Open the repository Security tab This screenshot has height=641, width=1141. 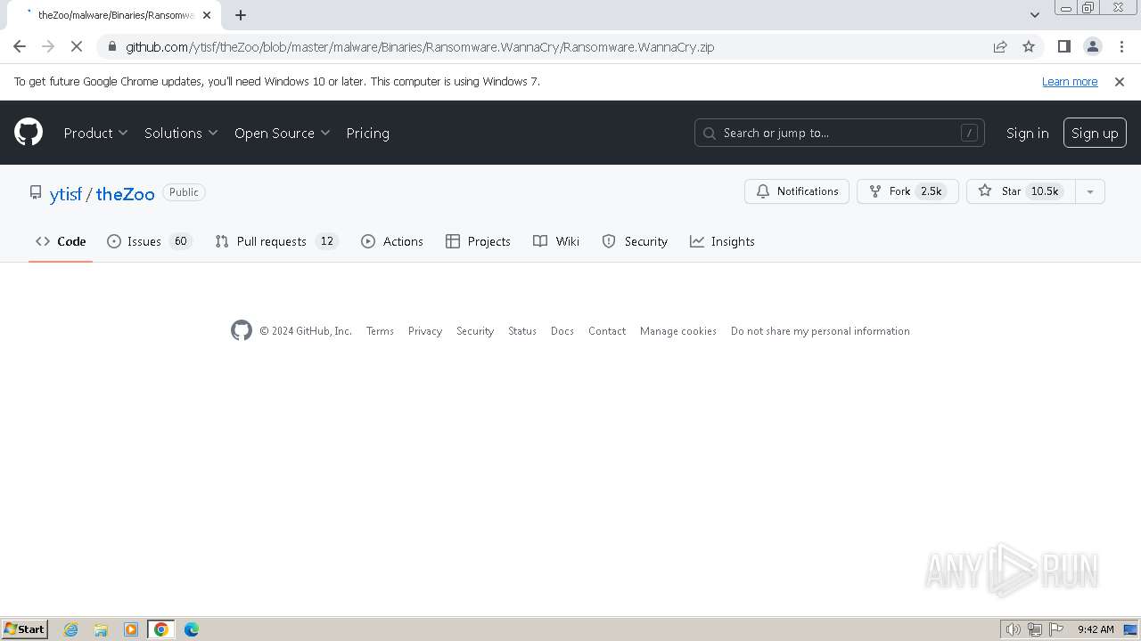click(x=635, y=241)
